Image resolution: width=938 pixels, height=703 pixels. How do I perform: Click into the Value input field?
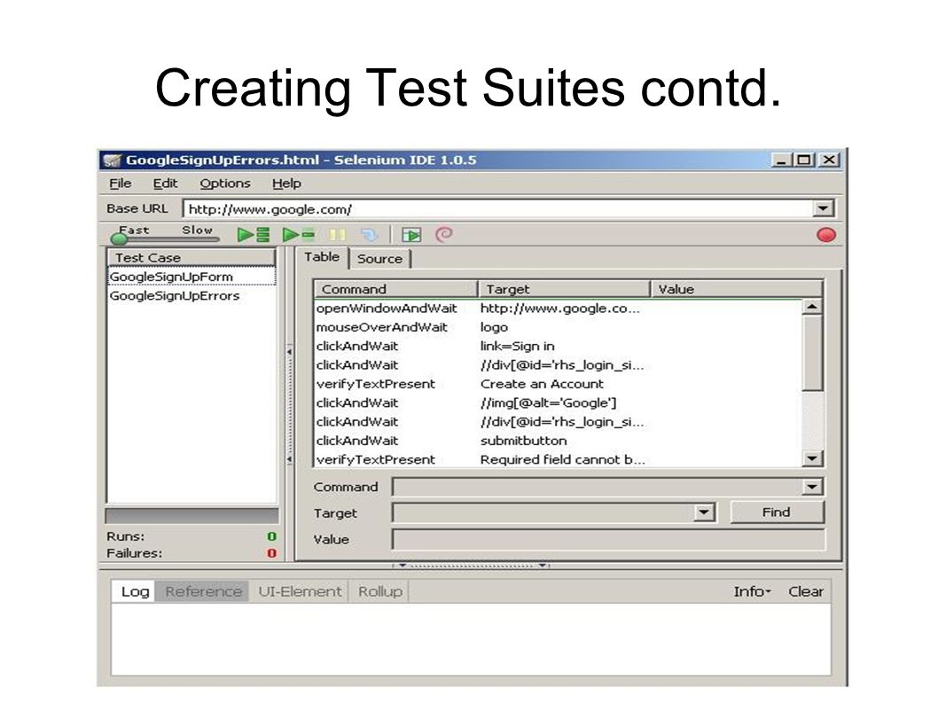608,539
